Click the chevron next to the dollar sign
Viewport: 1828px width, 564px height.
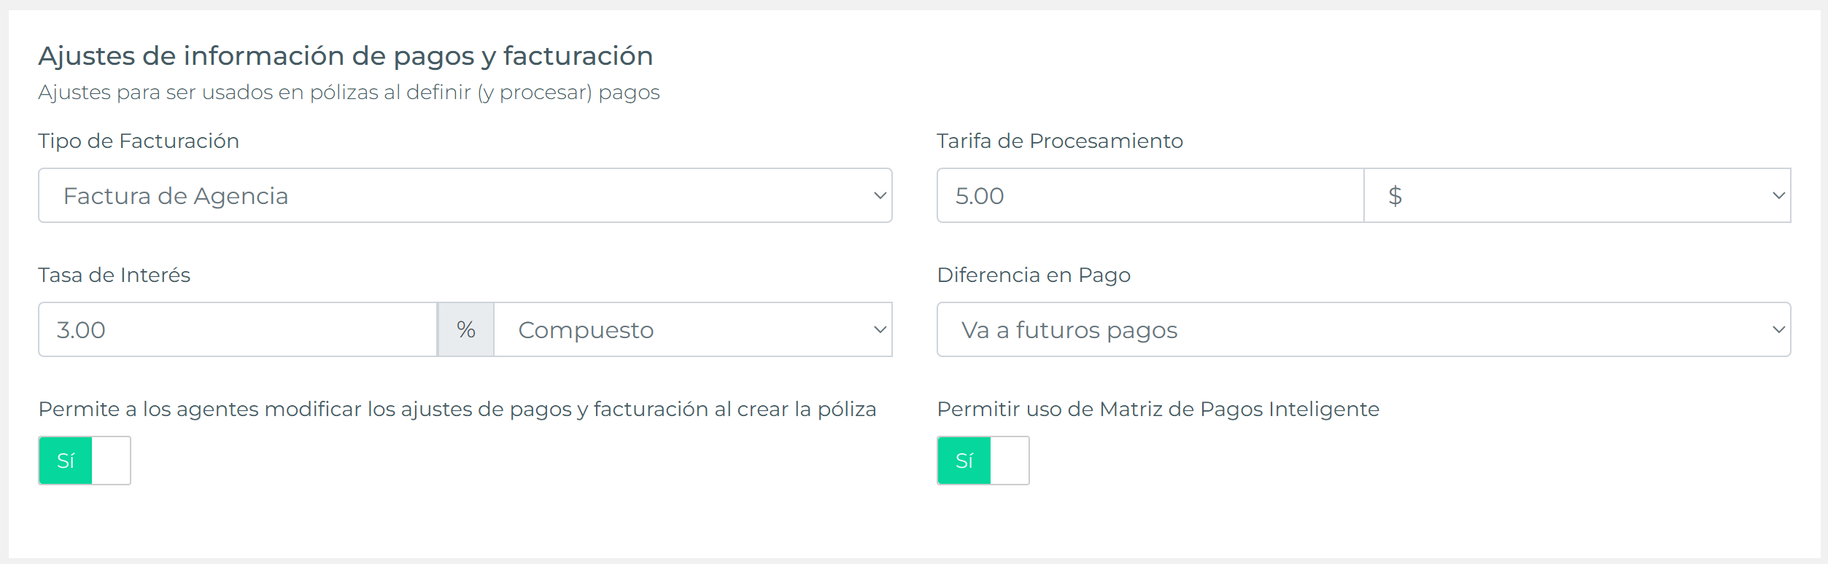pyautogui.click(x=1778, y=195)
